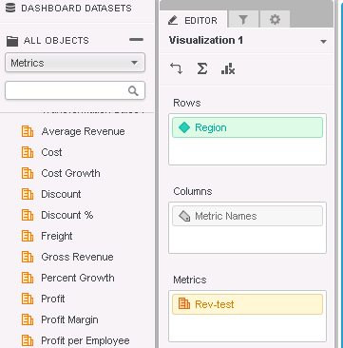Viewport: 343px width, 348px height.
Task: Select Cost Growth in the list
Action: [70, 173]
